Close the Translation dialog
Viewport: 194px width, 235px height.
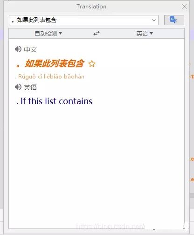click(x=185, y=7)
